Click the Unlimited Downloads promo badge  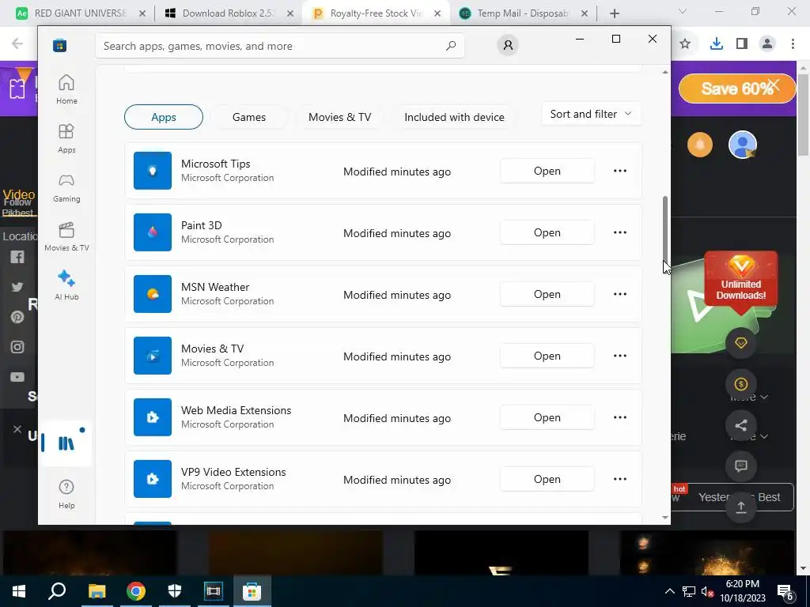tap(740, 282)
